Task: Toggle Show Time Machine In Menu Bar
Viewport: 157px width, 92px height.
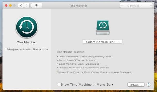Action: [59, 84]
